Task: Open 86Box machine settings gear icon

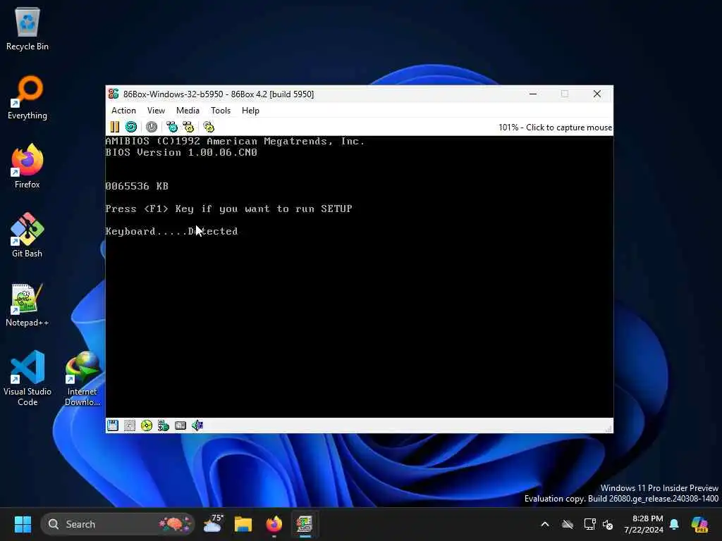Action: pos(209,127)
